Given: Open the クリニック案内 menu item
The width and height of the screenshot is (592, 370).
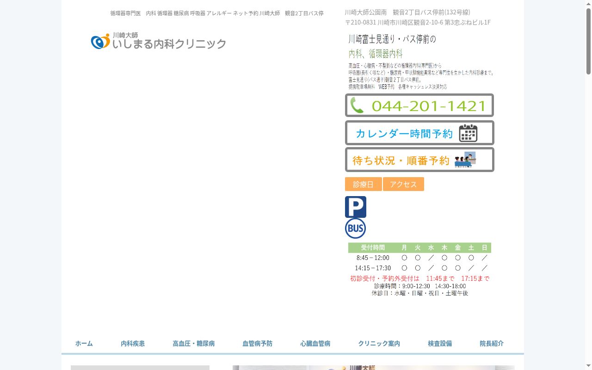Looking at the screenshot, I should [x=379, y=343].
